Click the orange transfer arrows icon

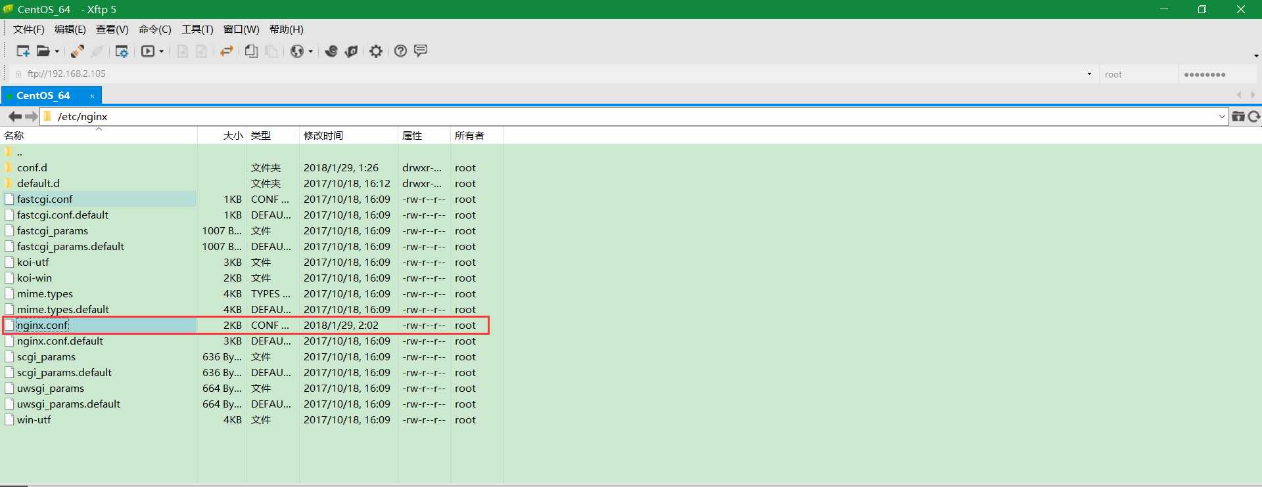pos(227,51)
